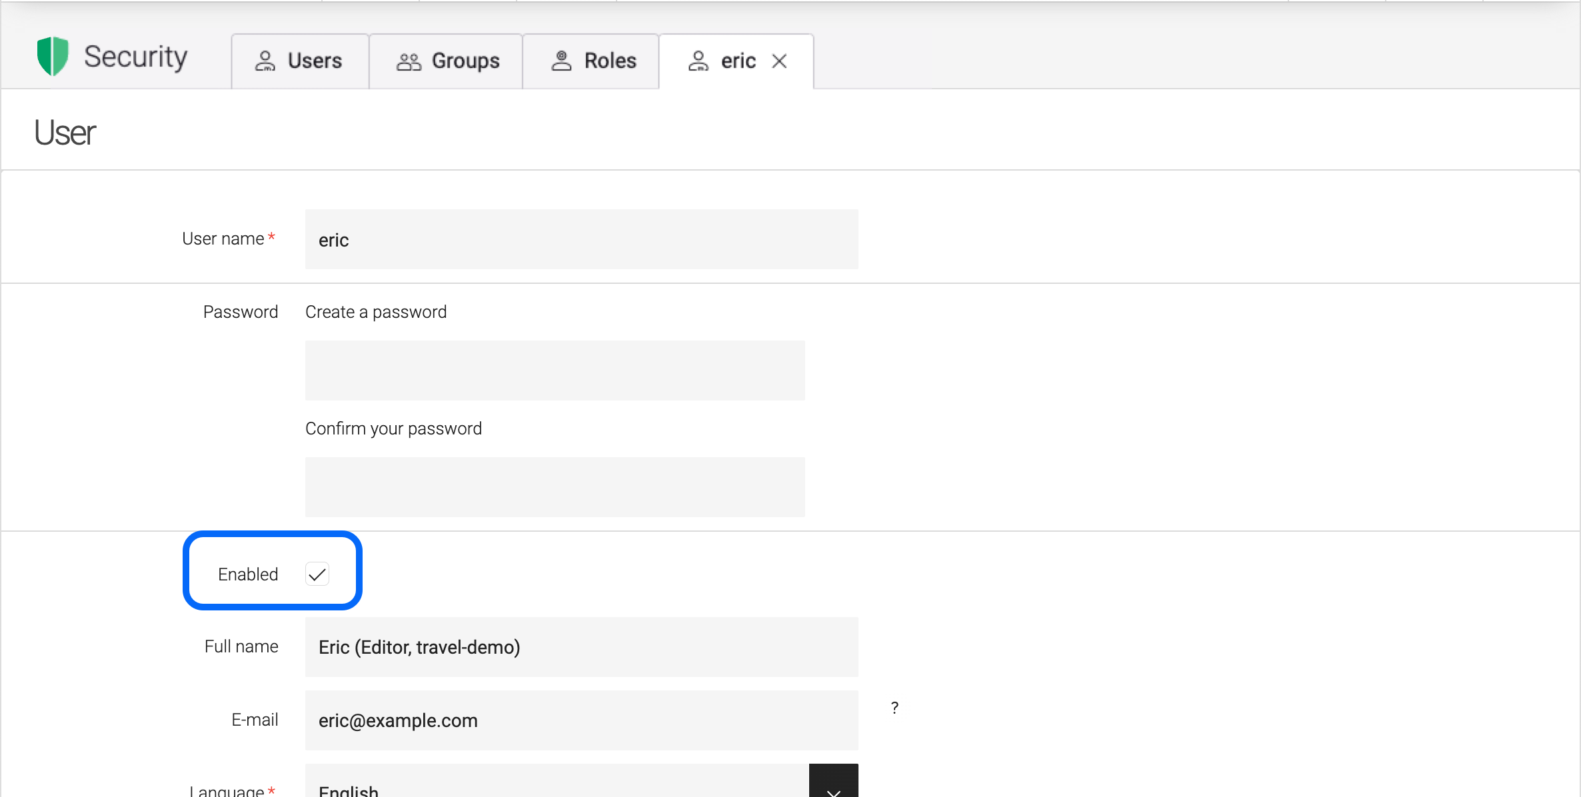Viewport: 1581px width, 797px height.
Task: Click the green Security shield icon
Action: (x=53, y=57)
